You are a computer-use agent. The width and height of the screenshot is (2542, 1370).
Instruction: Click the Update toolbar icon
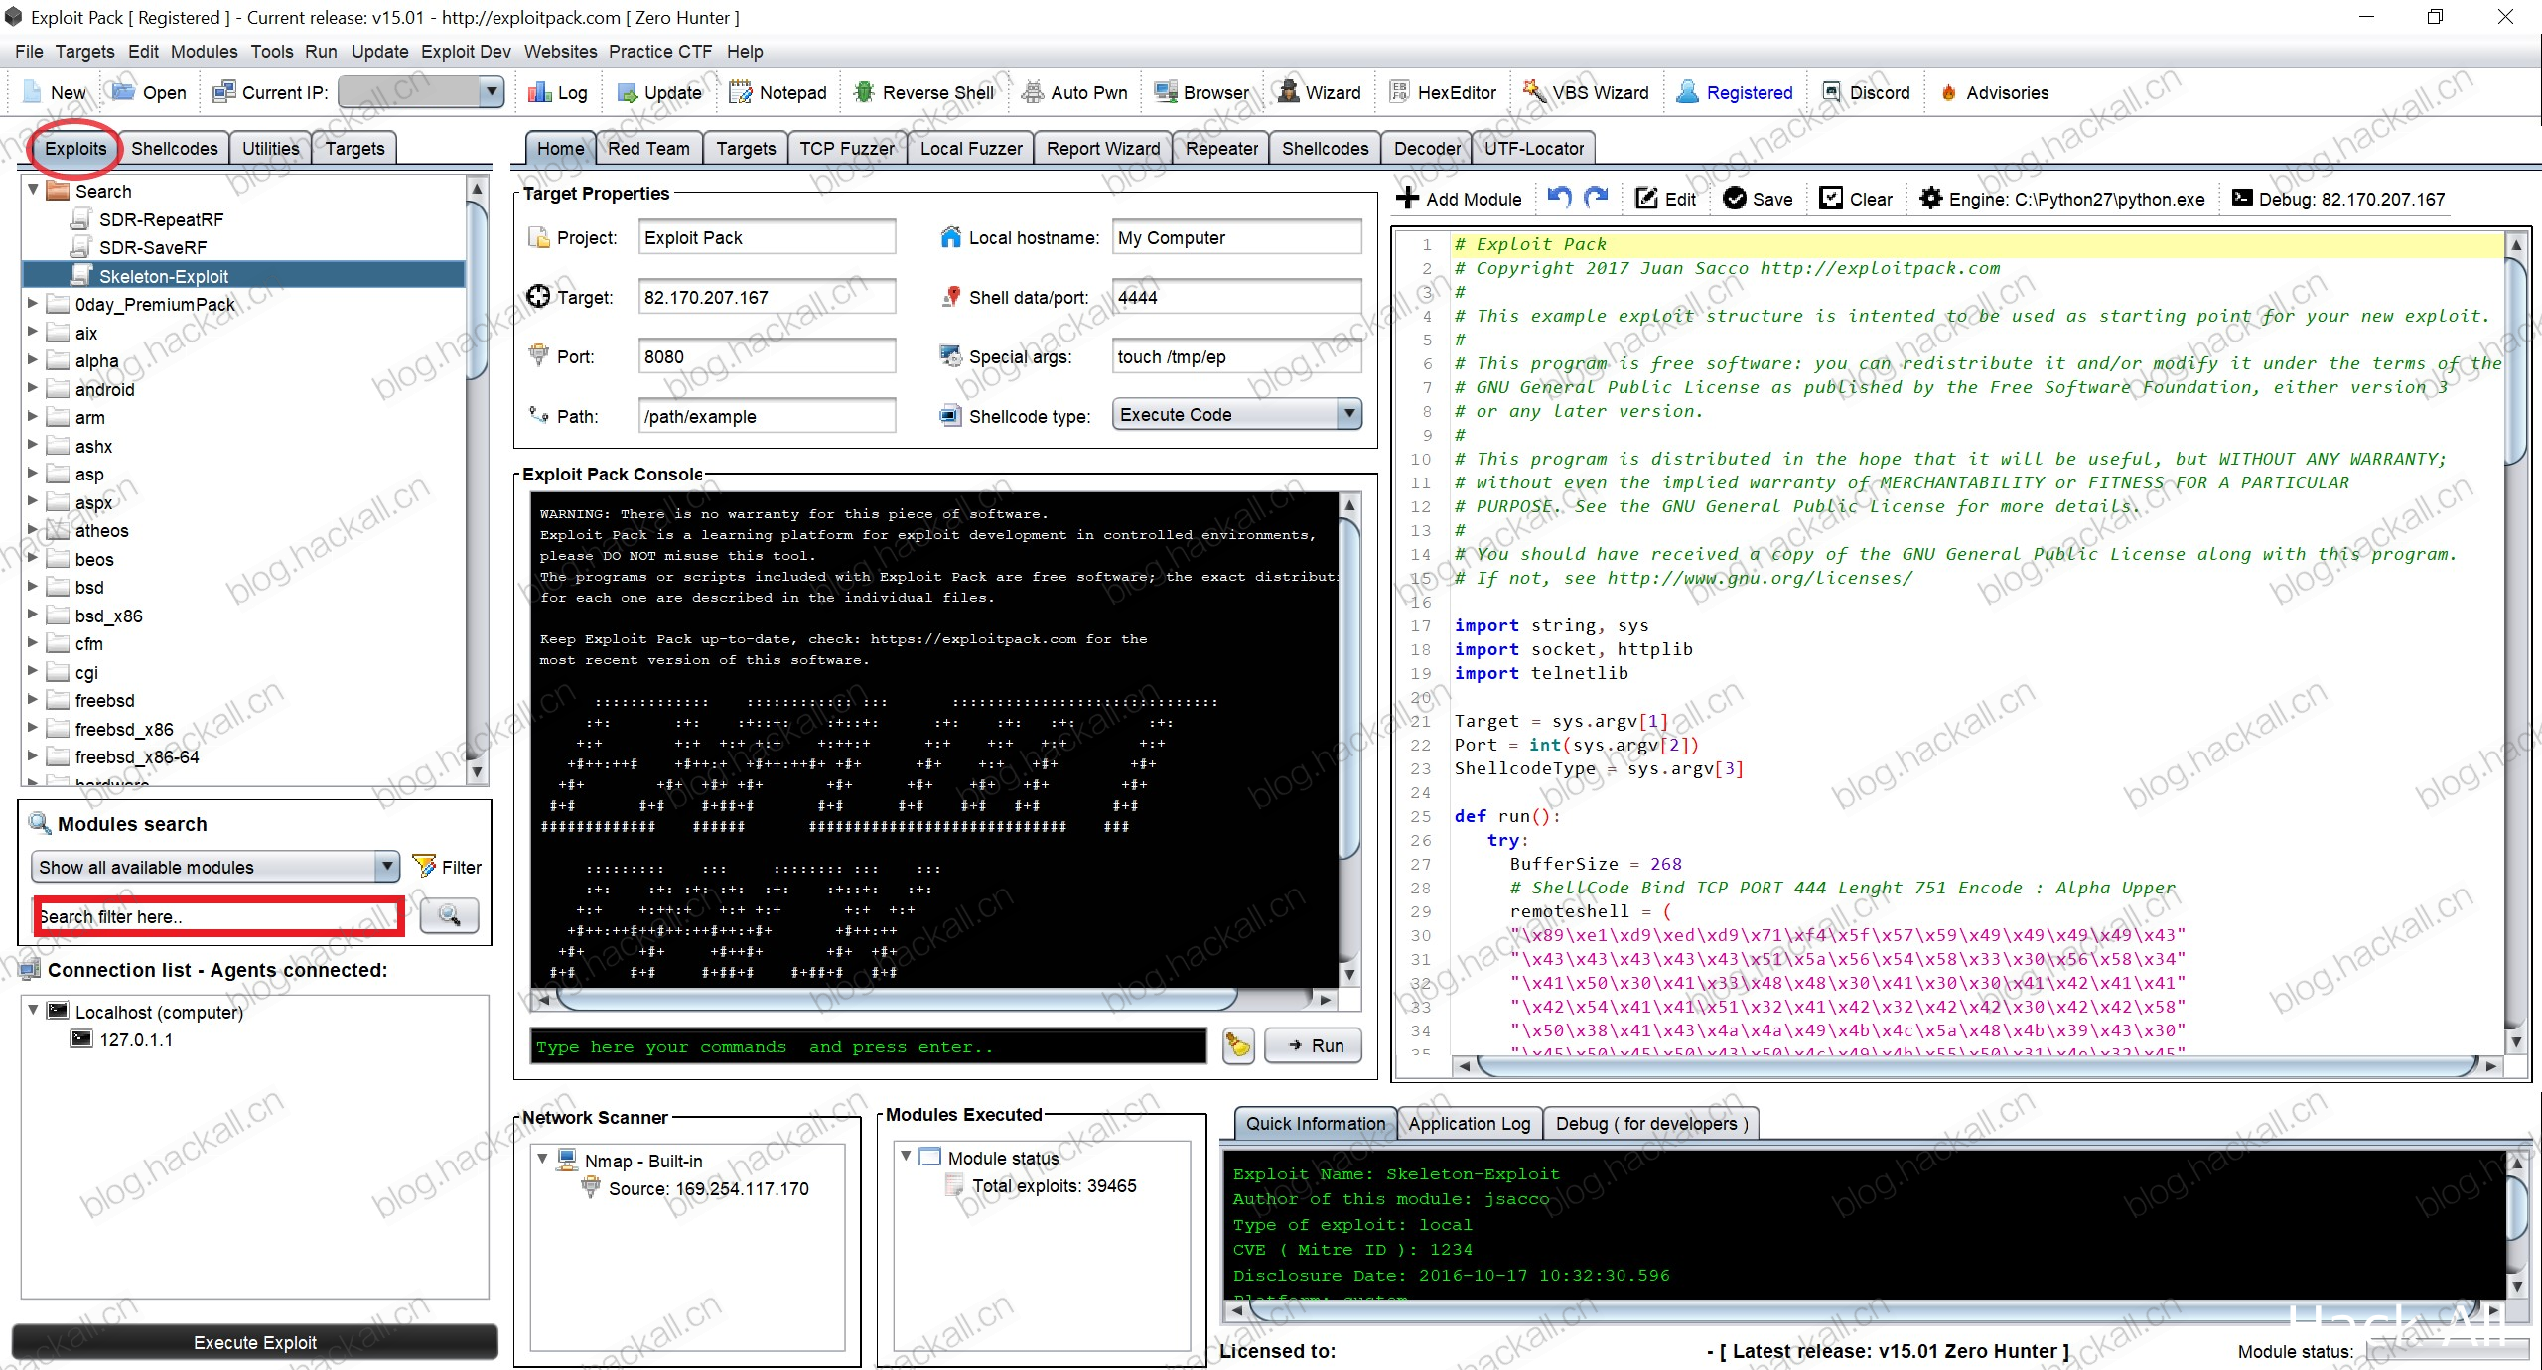tap(627, 92)
